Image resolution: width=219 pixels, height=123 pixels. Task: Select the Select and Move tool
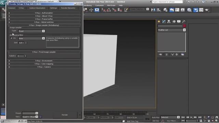tap(91, 10)
